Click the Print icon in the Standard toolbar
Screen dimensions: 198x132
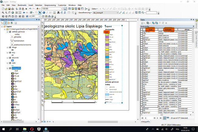click(x=12, y=9)
